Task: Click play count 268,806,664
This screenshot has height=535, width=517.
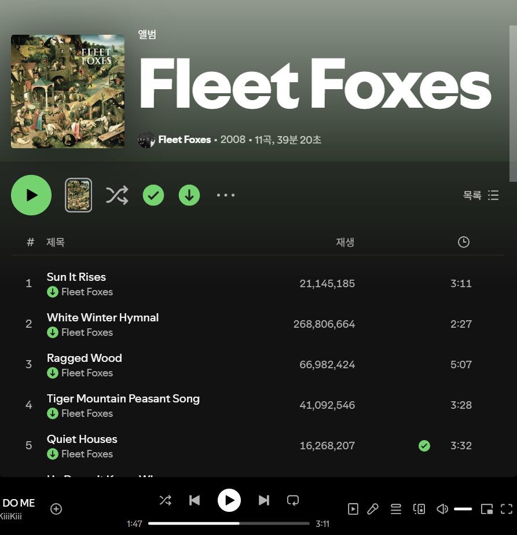Action: 324,324
